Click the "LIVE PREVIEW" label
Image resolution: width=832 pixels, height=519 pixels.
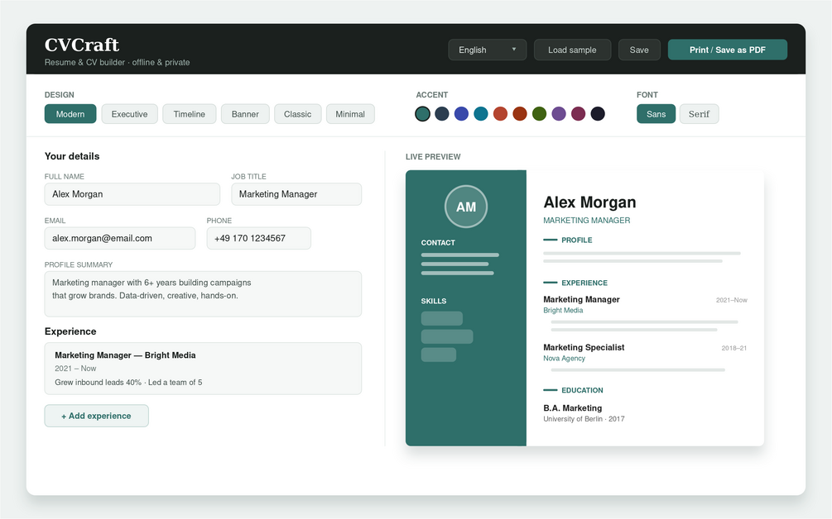click(433, 157)
